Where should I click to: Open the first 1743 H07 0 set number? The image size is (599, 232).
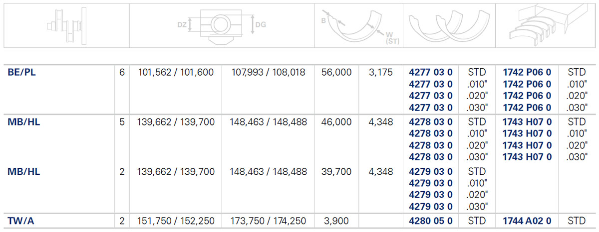click(527, 121)
